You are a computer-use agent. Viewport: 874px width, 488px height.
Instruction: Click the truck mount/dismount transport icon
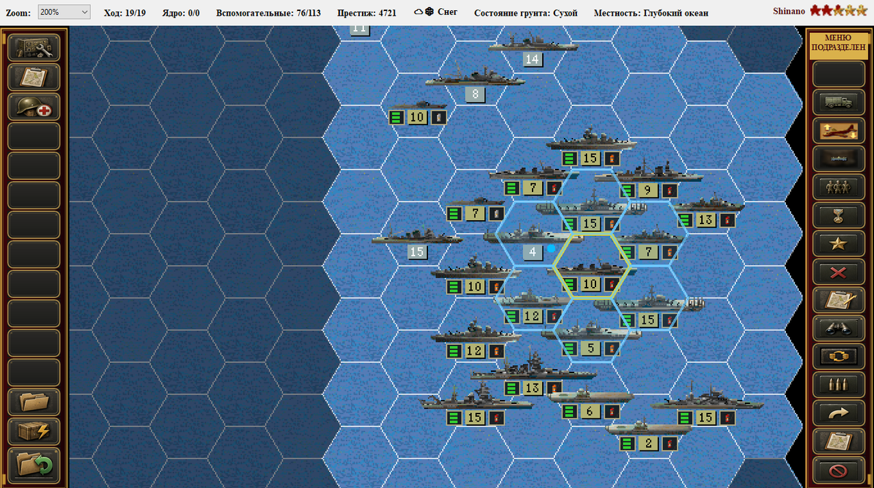[x=838, y=102]
